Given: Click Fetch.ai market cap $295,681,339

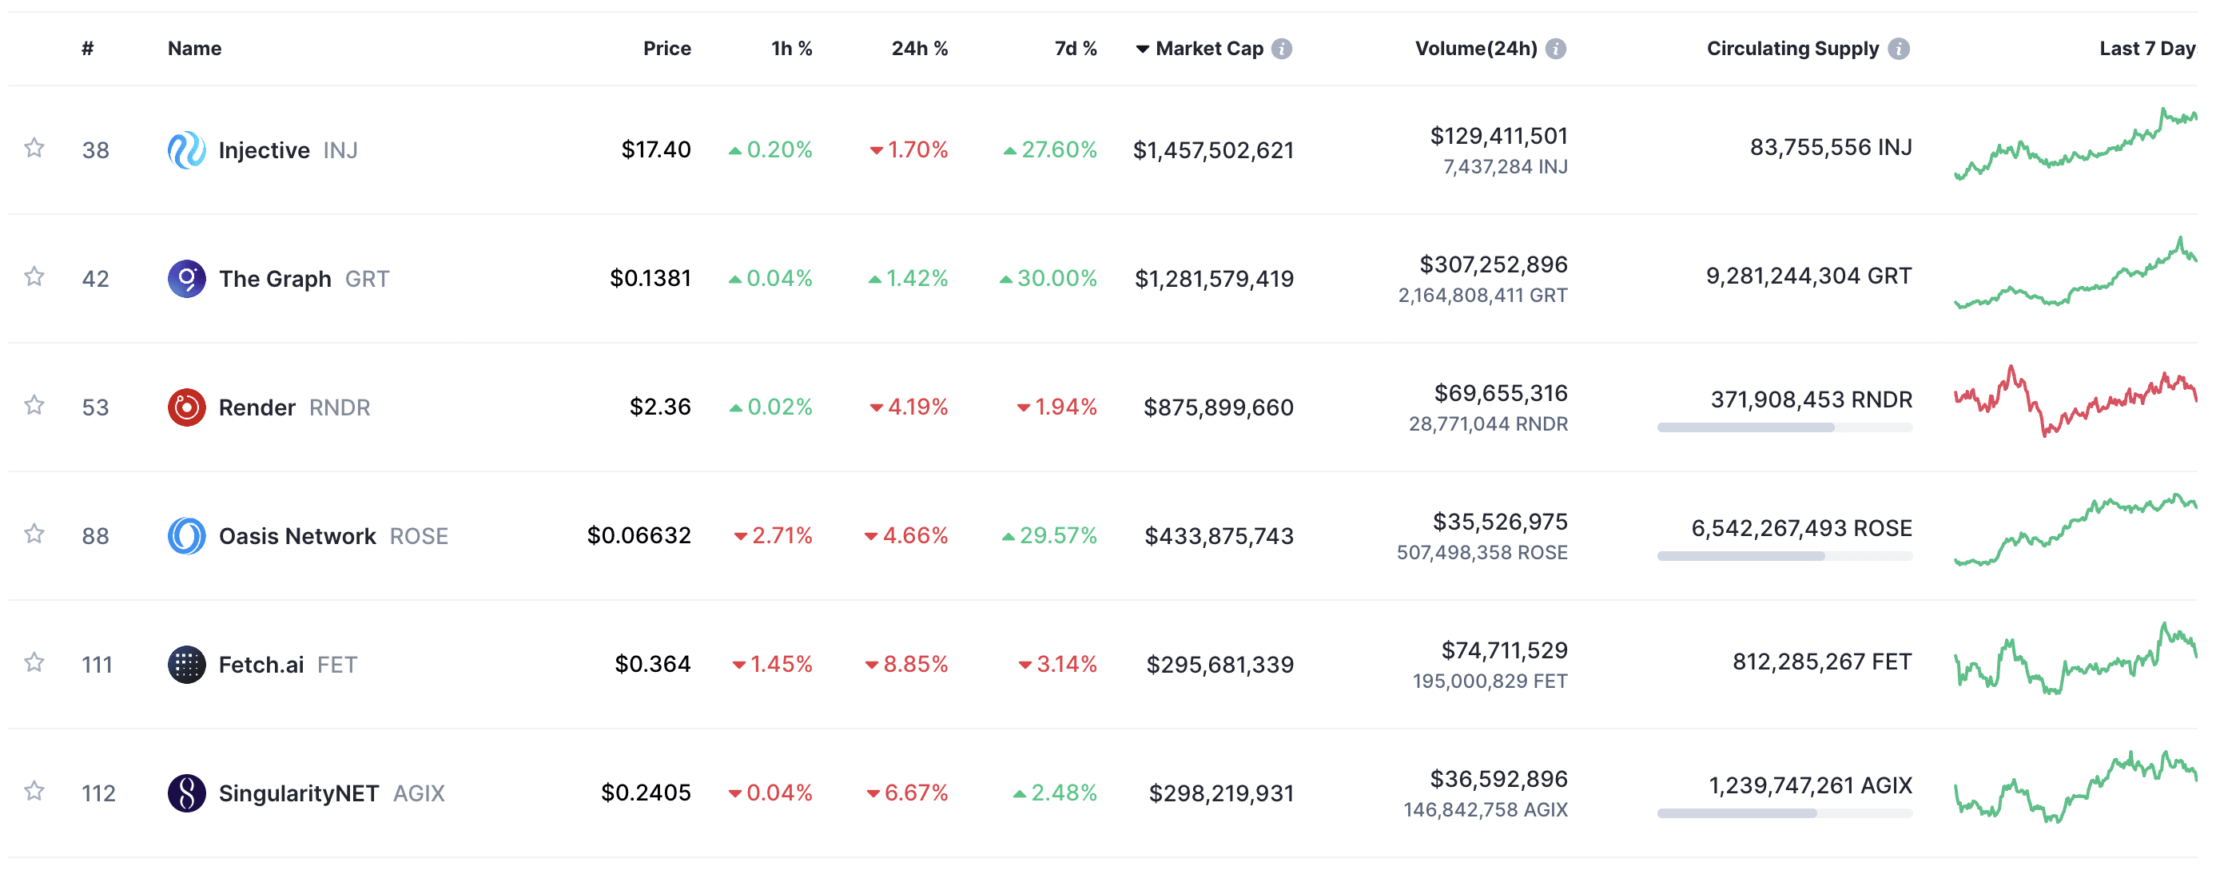Looking at the screenshot, I should click(1220, 665).
